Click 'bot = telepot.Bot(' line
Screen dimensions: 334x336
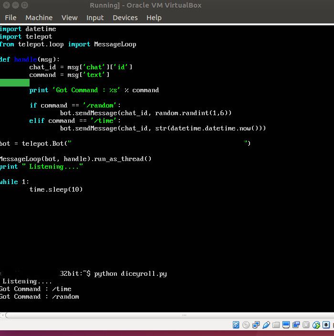click(125, 143)
